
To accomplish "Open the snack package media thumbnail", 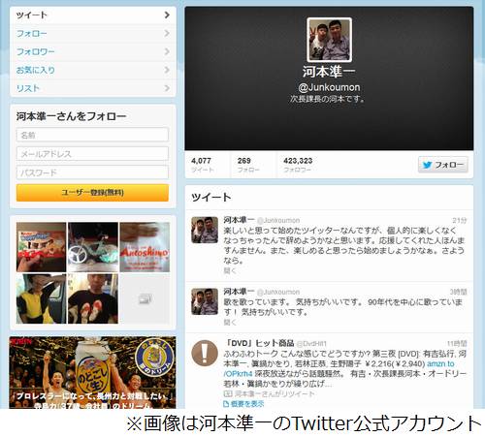I will coord(41,247).
